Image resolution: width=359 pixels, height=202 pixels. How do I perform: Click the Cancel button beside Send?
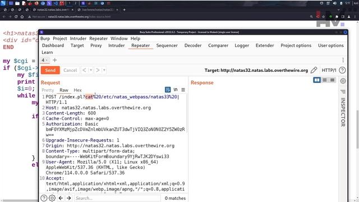coord(70,70)
